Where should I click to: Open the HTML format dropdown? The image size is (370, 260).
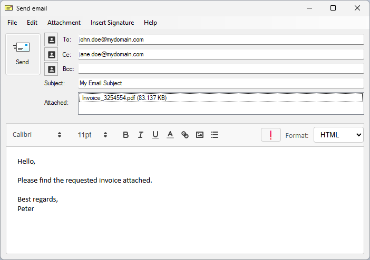tap(338, 135)
